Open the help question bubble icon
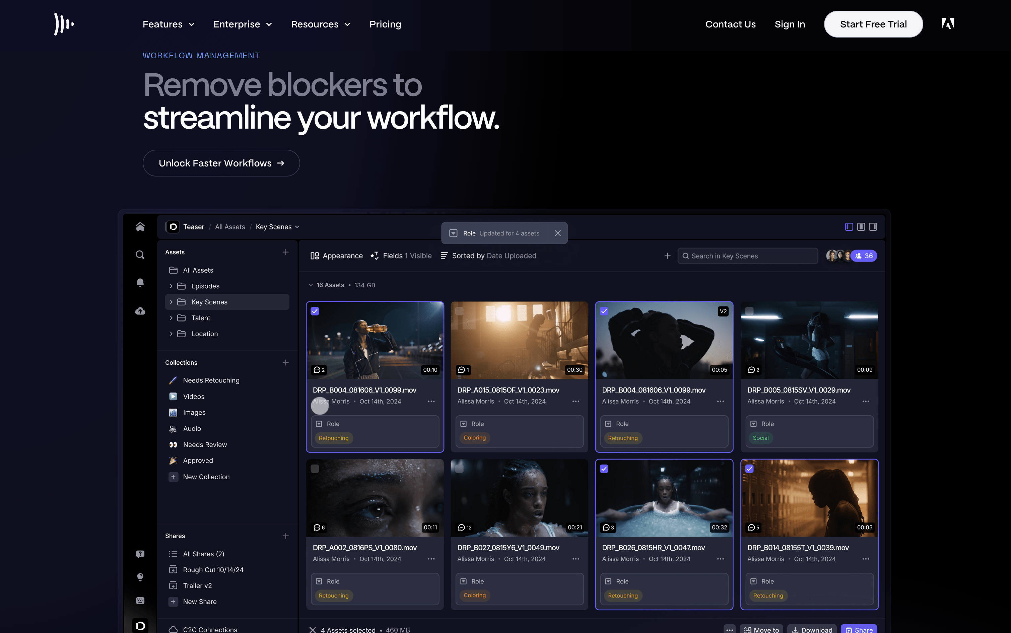The height and width of the screenshot is (633, 1011). pyautogui.click(x=140, y=554)
